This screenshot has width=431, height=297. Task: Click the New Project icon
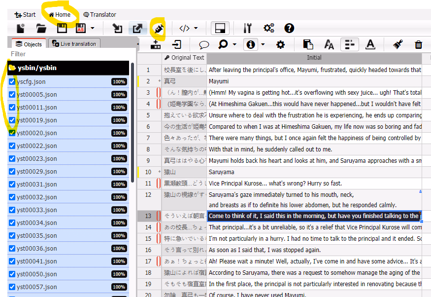pyautogui.click(x=21, y=28)
